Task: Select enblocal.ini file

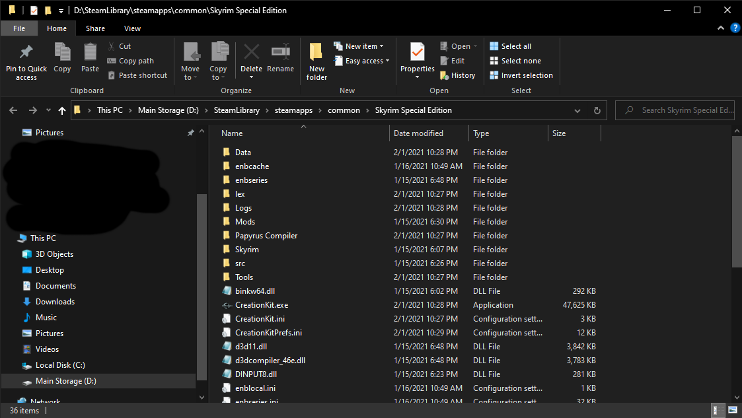Action: [x=255, y=388]
